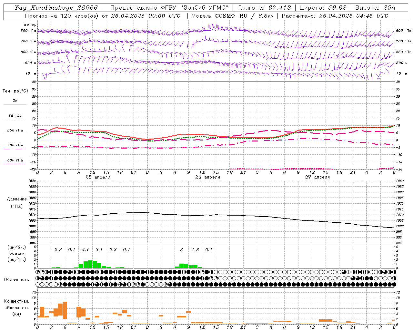Click the 3-hour precipitation value '3.1'
Screen dimensions: 413x330
(99, 249)
